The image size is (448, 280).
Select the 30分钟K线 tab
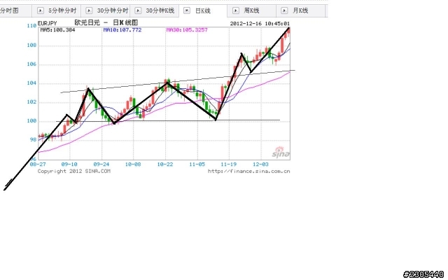pos(154,11)
